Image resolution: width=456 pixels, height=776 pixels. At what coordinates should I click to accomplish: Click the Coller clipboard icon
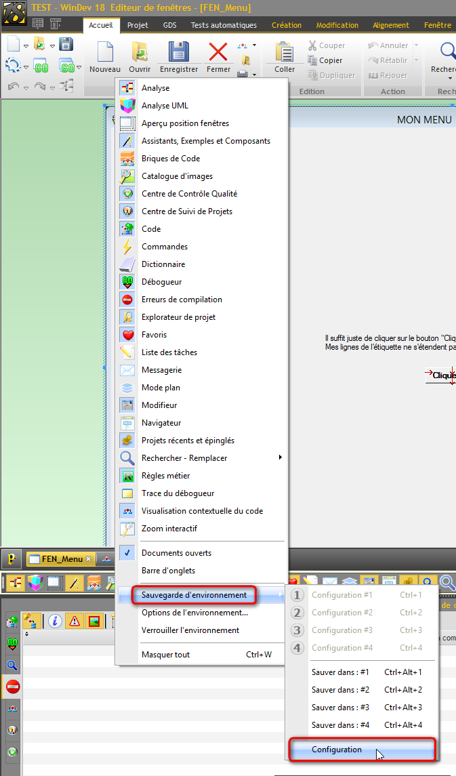click(285, 52)
